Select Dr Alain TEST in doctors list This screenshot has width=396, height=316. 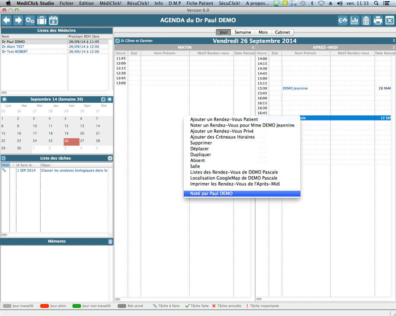point(13,47)
